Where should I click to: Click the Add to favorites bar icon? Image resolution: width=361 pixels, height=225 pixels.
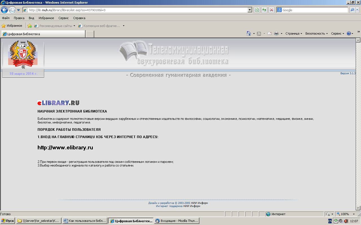(30, 26)
